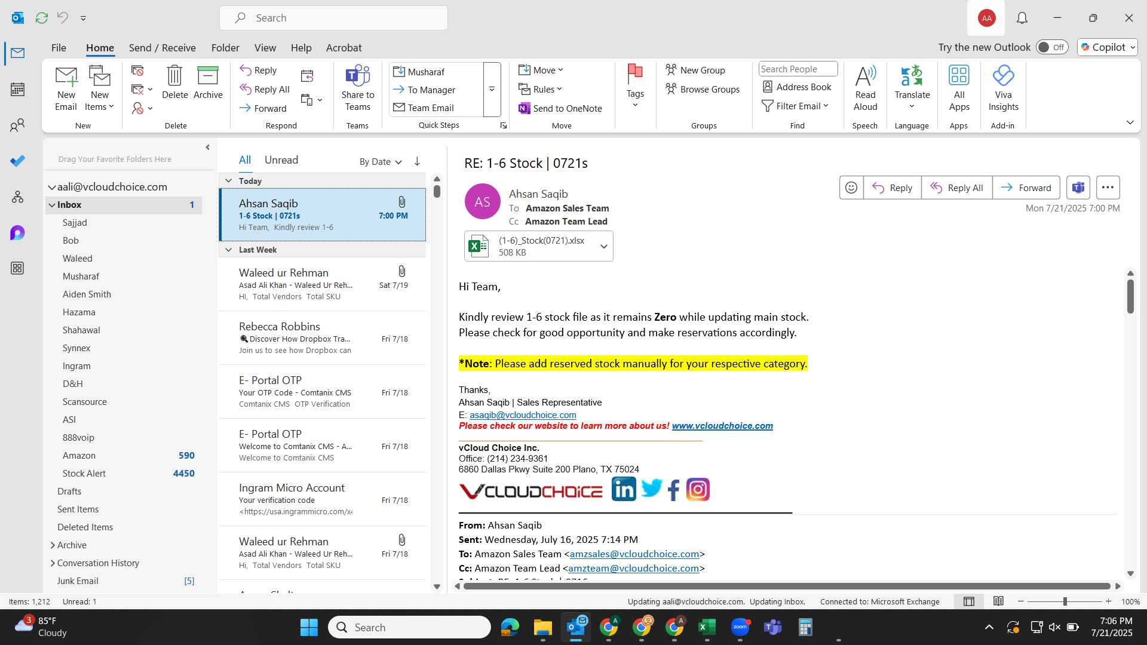
Task: Open the LinkedIn icon in signature
Action: (x=624, y=489)
